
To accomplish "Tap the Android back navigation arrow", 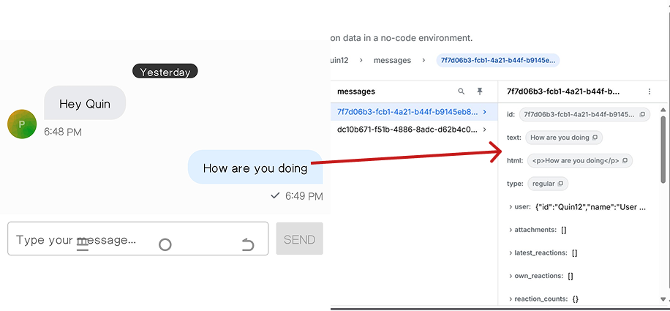I will (x=248, y=244).
